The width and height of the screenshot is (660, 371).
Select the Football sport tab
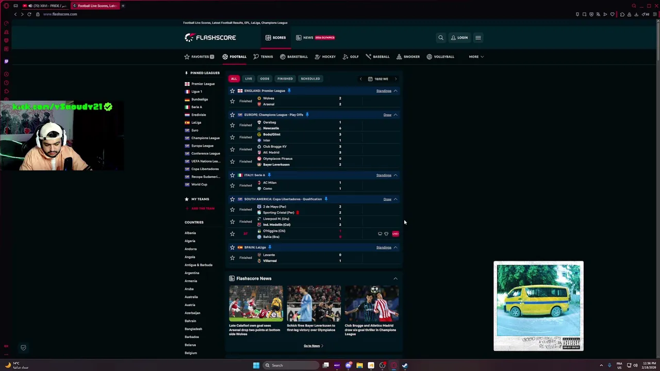235,57
